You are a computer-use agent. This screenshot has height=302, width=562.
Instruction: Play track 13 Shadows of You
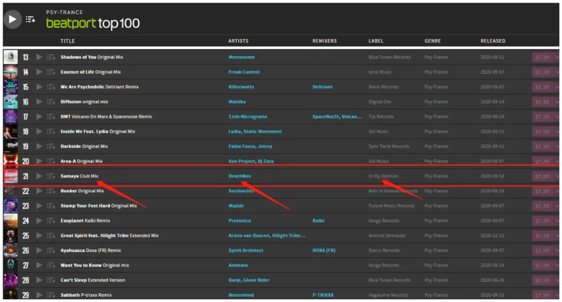(39, 57)
